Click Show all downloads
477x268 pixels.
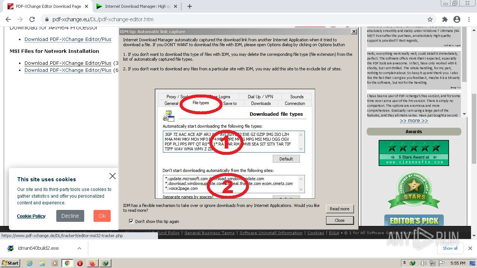point(450,248)
